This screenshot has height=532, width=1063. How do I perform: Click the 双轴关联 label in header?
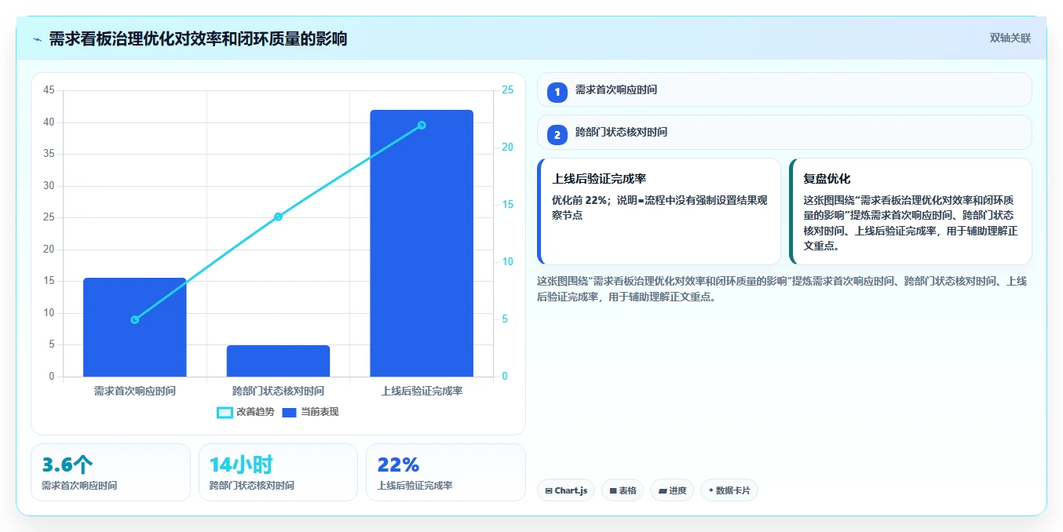coord(1010,38)
